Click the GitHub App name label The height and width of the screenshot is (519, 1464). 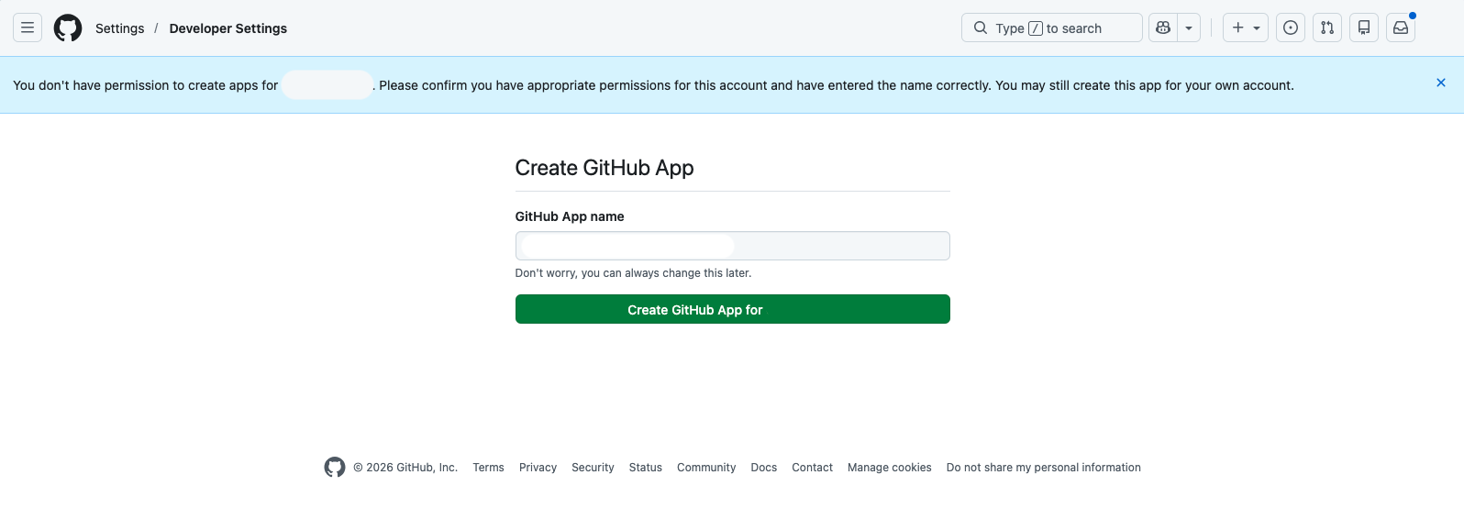(570, 216)
